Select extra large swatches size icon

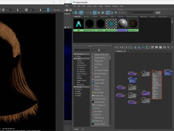pyautogui.click(x=103, y=12)
